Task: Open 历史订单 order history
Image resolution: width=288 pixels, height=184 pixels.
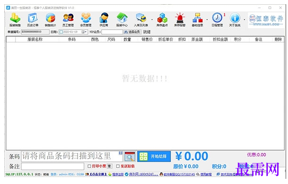Action: click(x=33, y=20)
